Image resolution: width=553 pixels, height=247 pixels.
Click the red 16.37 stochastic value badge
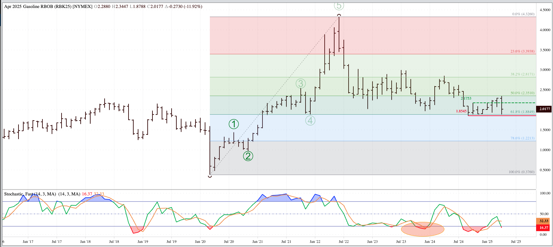click(544, 228)
